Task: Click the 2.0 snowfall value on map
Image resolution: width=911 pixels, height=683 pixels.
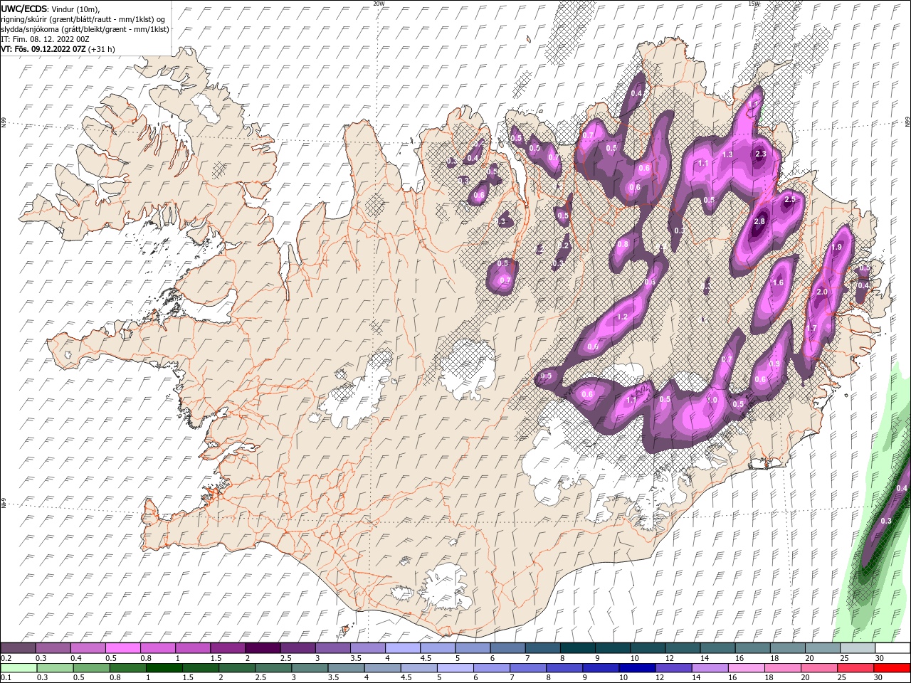Action: [x=822, y=292]
